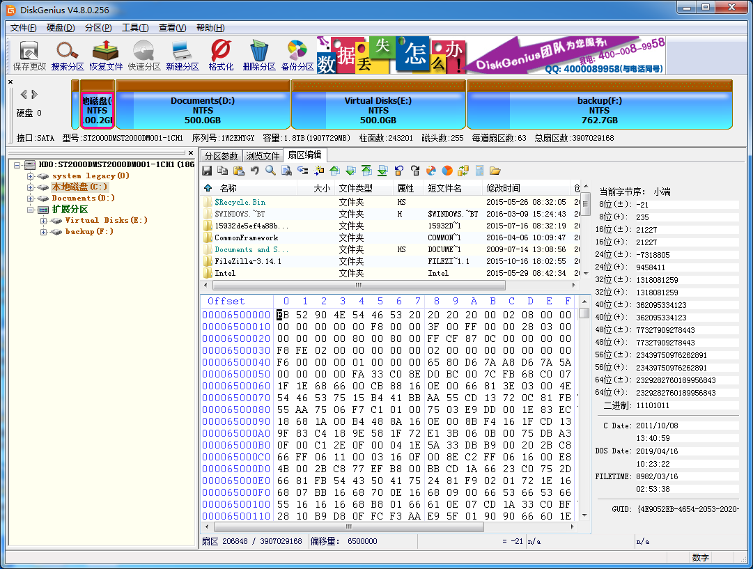Click the 备份分区 (Backup Partition) icon
Screen dimensions: 753x569
coord(297,55)
